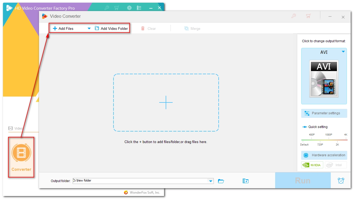Click key icon in HD Video Converter Factory window

click(x=106, y=8)
